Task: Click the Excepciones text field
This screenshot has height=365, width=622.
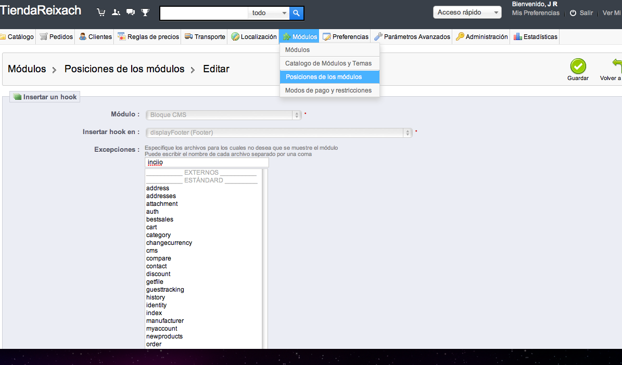Action: tap(207, 163)
